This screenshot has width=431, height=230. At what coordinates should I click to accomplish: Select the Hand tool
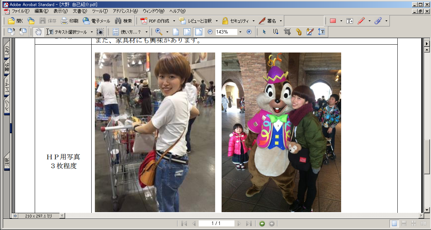38,32
